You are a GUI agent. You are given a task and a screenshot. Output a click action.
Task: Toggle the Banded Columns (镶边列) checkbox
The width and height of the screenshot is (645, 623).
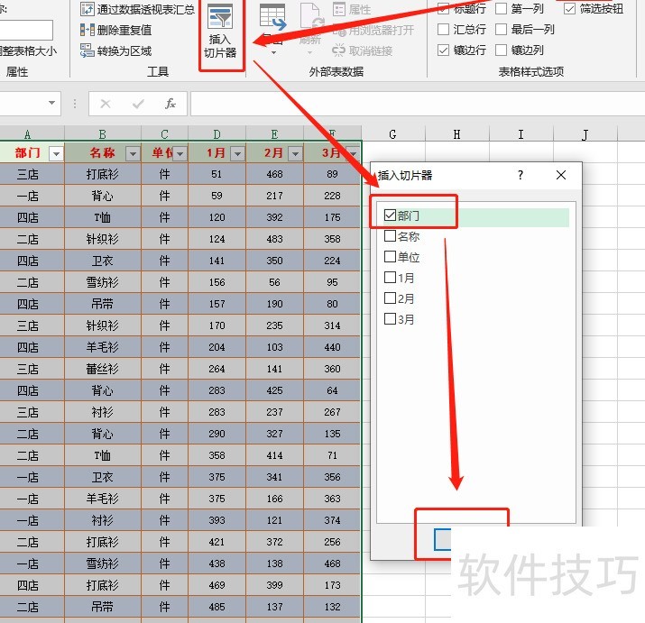point(501,50)
